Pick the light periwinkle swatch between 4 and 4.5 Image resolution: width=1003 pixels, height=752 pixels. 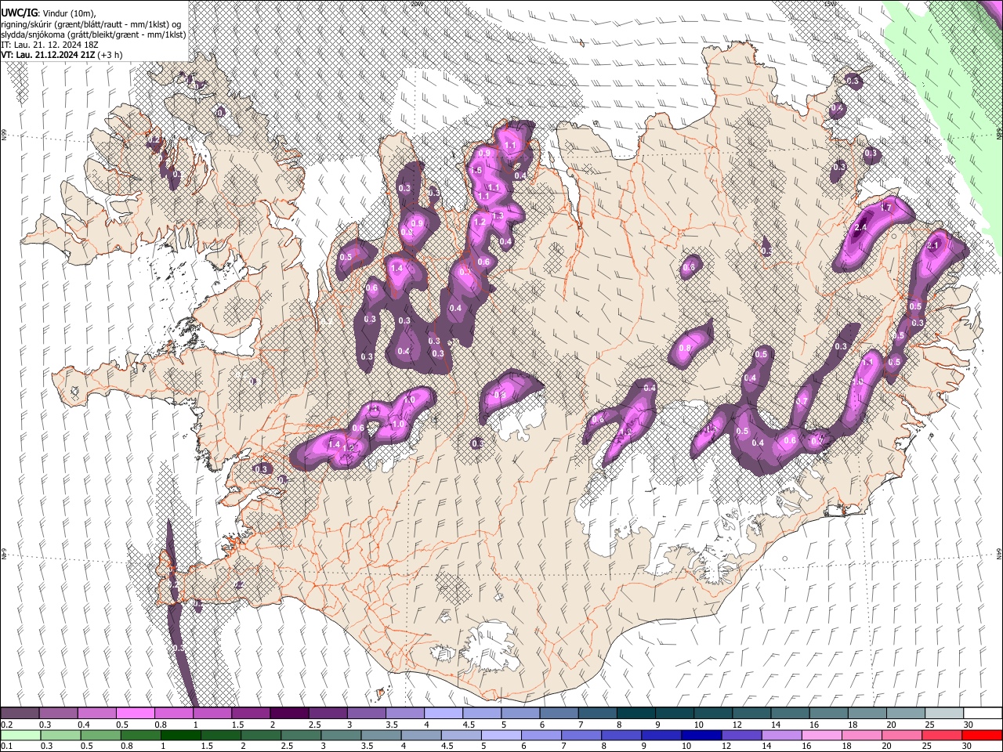(x=444, y=714)
